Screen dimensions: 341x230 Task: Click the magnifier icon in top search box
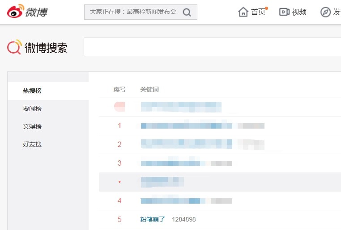[x=187, y=13]
